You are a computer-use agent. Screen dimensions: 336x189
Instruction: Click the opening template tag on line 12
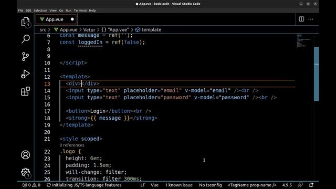[75, 77]
